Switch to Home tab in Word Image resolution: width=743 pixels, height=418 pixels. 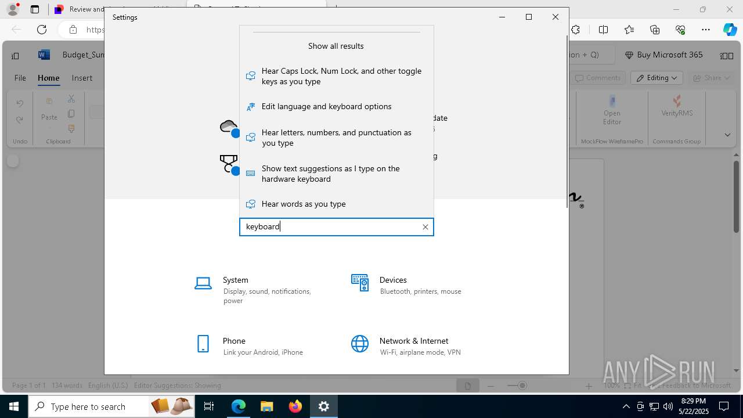pyautogui.click(x=49, y=78)
